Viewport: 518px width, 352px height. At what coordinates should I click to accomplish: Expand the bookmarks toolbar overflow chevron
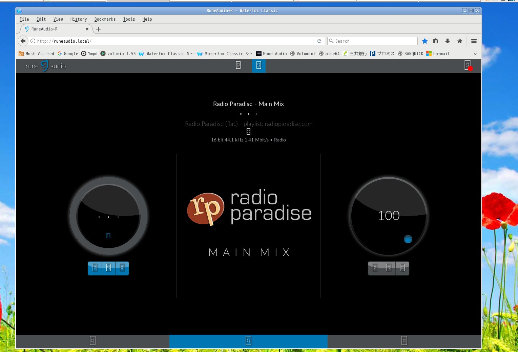[x=475, y=53]
